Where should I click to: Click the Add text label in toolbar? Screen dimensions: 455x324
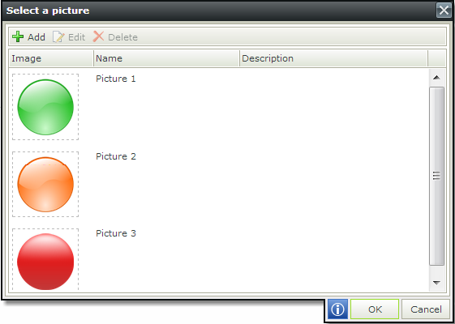pos(36,37)
